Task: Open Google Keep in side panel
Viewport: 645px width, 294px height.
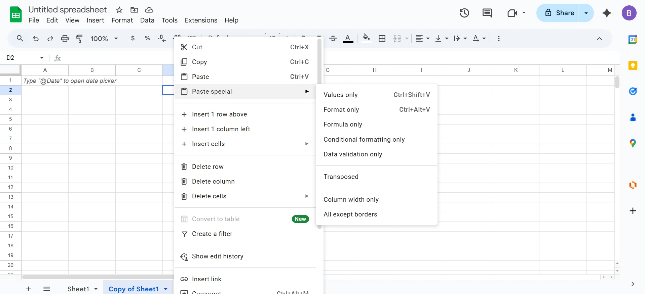Action: [x=633, y=65]
